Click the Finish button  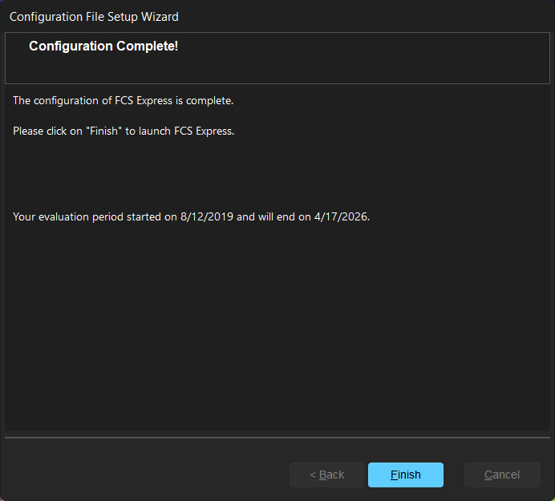[405, 475]
